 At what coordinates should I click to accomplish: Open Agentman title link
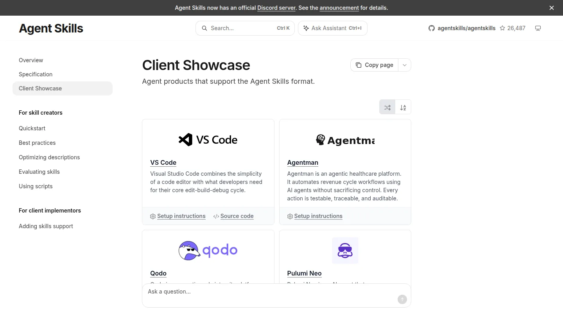click(303, 162)
